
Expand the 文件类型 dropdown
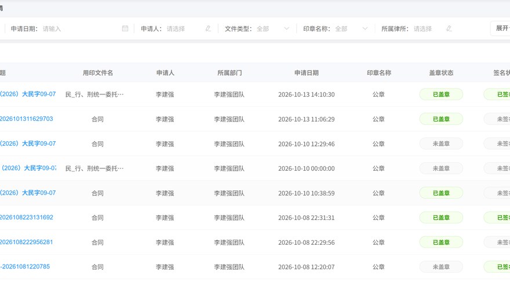(286, 28)
